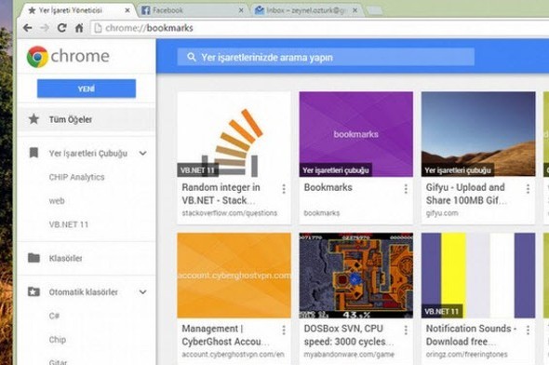This screenshot has width=549, height=365.
Task: Open the striped Notification Sounds thumbnail
Action: coord(478,276)
